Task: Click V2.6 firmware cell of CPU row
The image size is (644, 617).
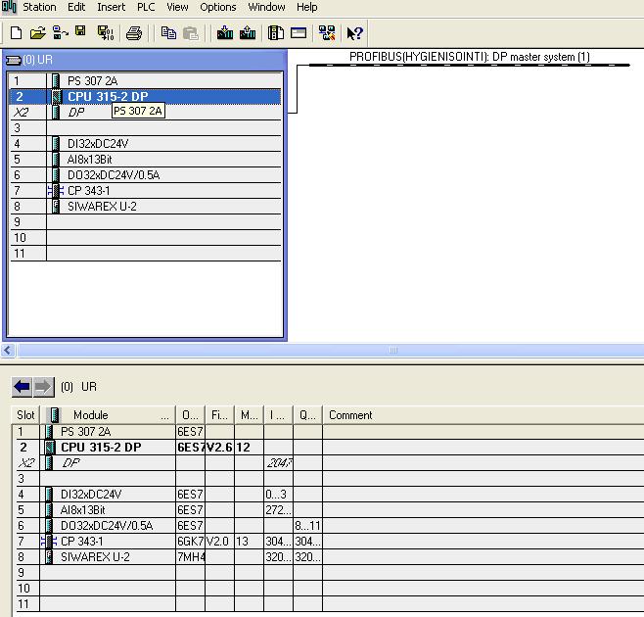Action: [220, 448]
